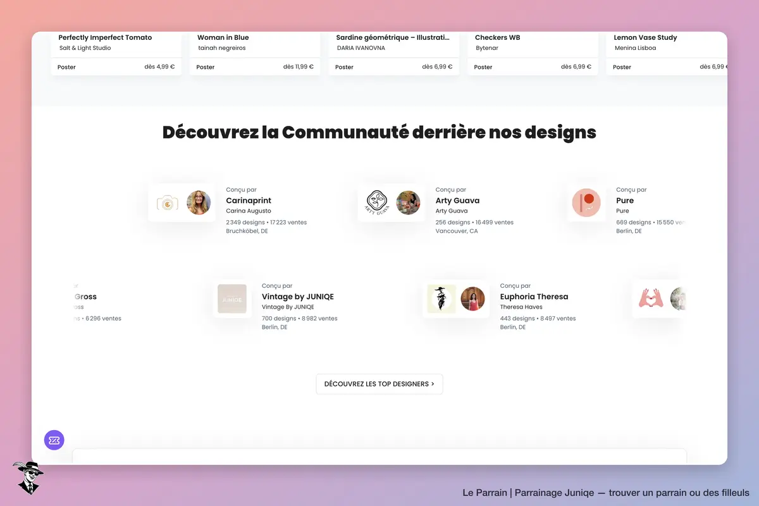This screenshot has height=506, width=759.
Task: Open the Checkers WB poster
Action: pyautogui.click(x=497, y=37)
